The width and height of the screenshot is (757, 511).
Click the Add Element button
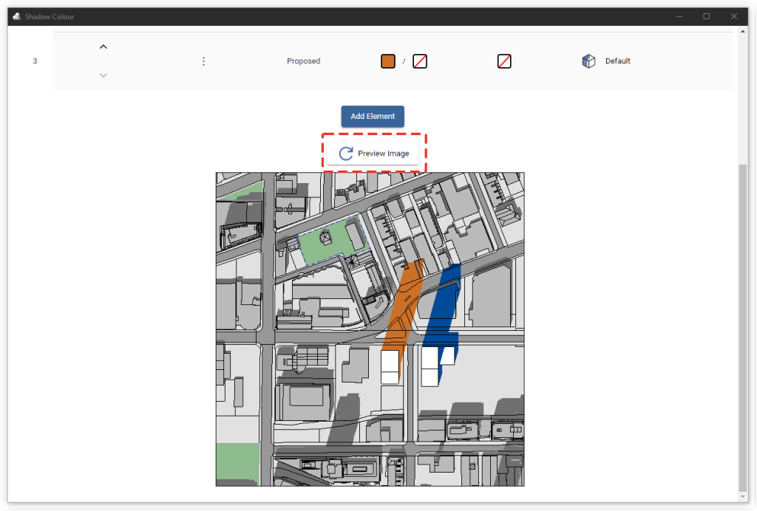[x=373, y=116]
